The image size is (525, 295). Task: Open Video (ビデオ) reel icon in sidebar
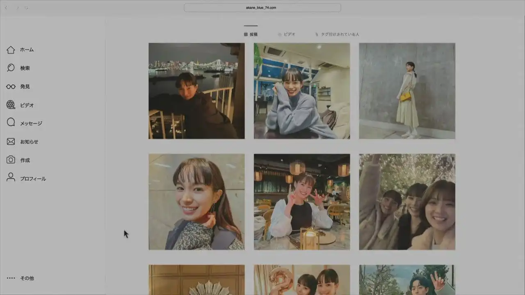coord(11,105)
